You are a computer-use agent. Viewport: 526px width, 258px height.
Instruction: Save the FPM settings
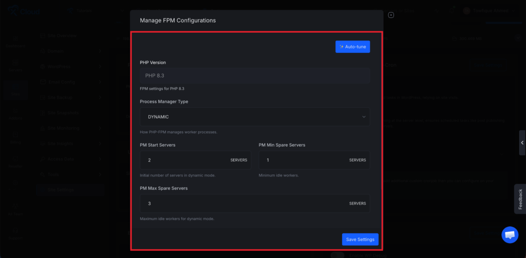pyautogui.click(x=360, y=240)
